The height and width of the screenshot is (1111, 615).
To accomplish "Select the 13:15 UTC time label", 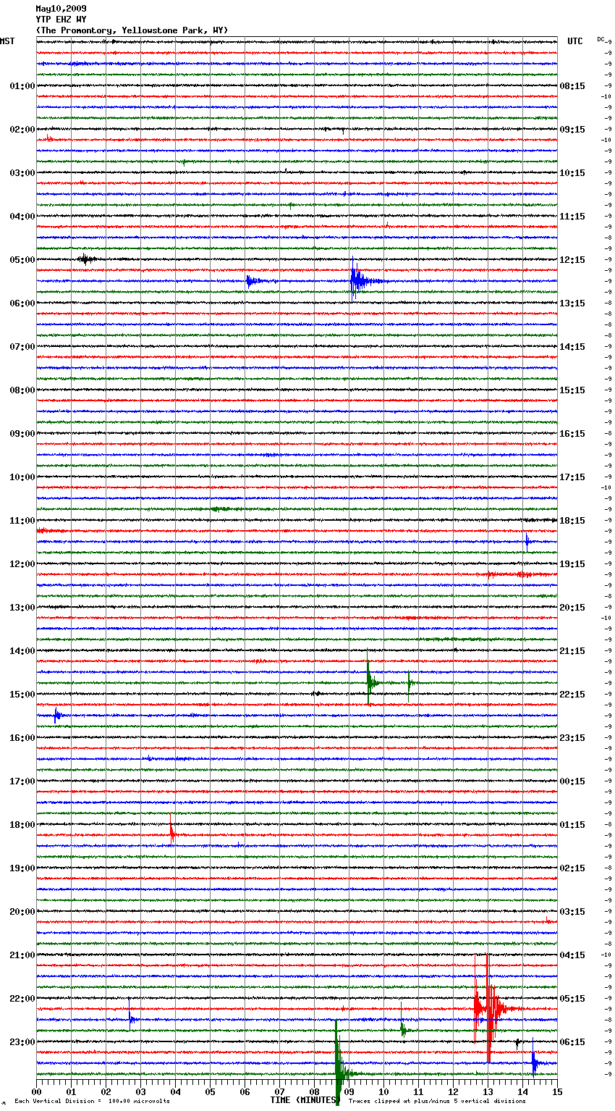I will pyautogui.click(x=572, y=303).
